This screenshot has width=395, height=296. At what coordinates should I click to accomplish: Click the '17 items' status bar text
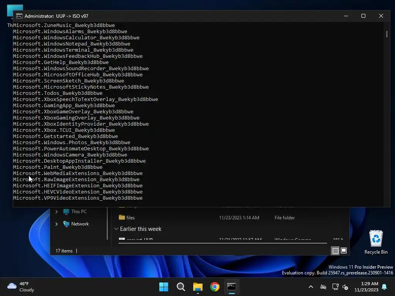click(64, 251)
